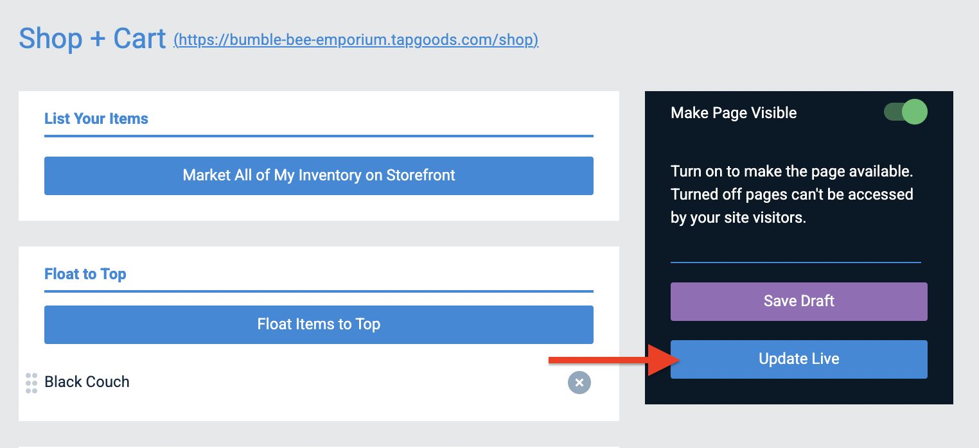Image resolution: width=979 pixels, height=448 pixels.
Task: Click Market All of My Inventory on Storefront
Action: pyautogui.click(x=319, y=175)
